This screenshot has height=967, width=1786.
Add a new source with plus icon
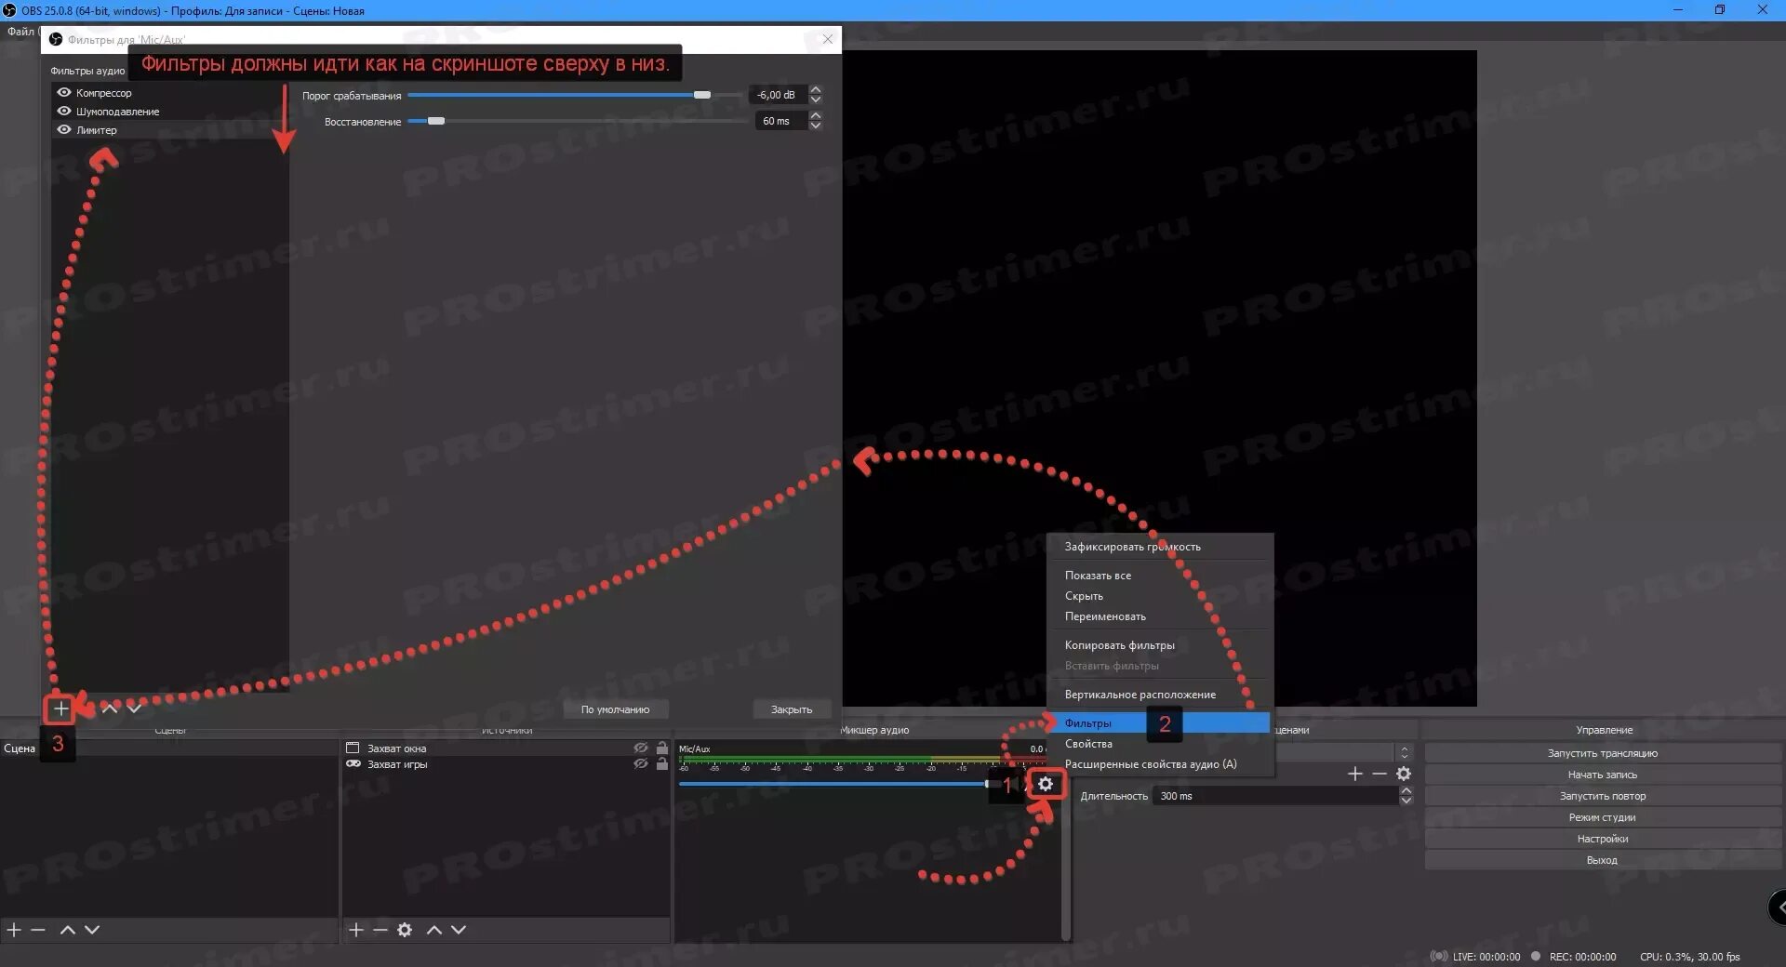click(356, 930)
